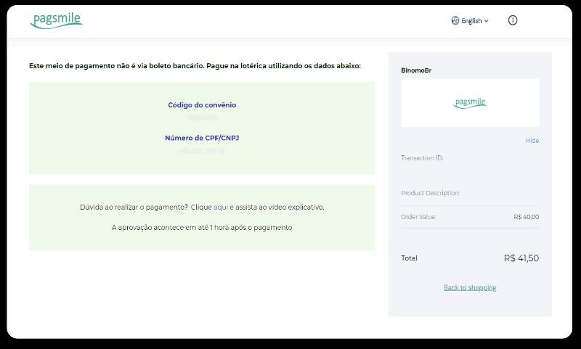
Task: Select the Order Value amount R$ 40,00
Action: (526, 217)
